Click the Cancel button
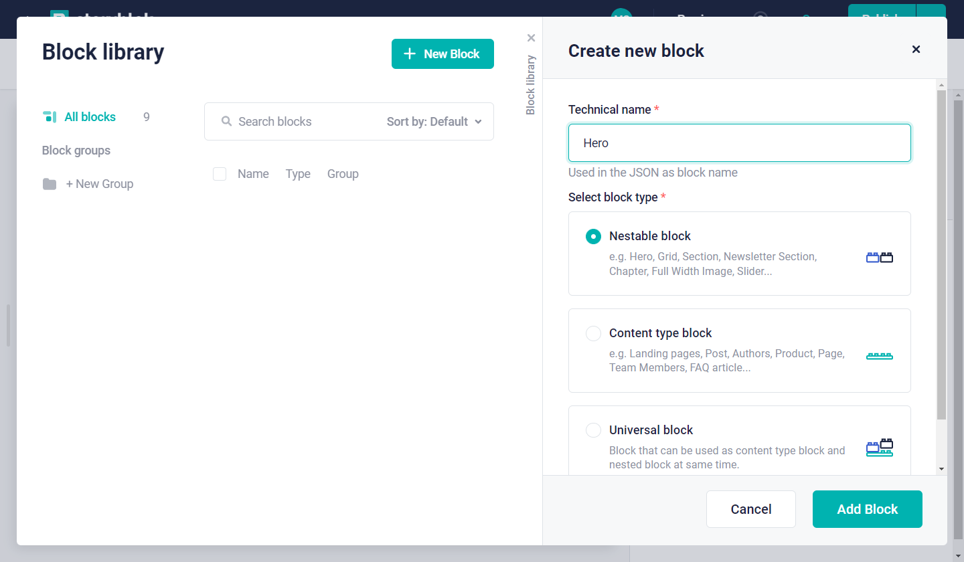The height and width of the screenshot is (562, 964). 751,509
